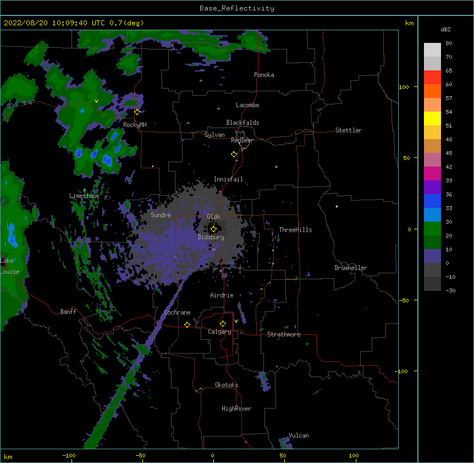Click the Okotoks town label
The image size is (474, 463).
(227, 385)
